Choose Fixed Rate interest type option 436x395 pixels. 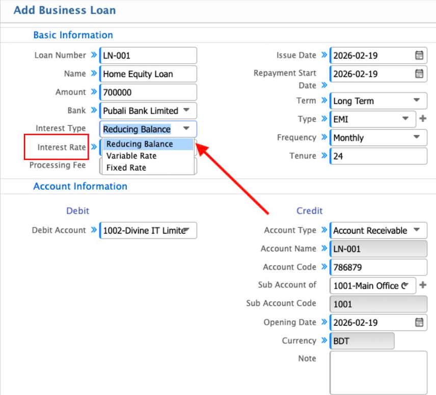[126, 167]
